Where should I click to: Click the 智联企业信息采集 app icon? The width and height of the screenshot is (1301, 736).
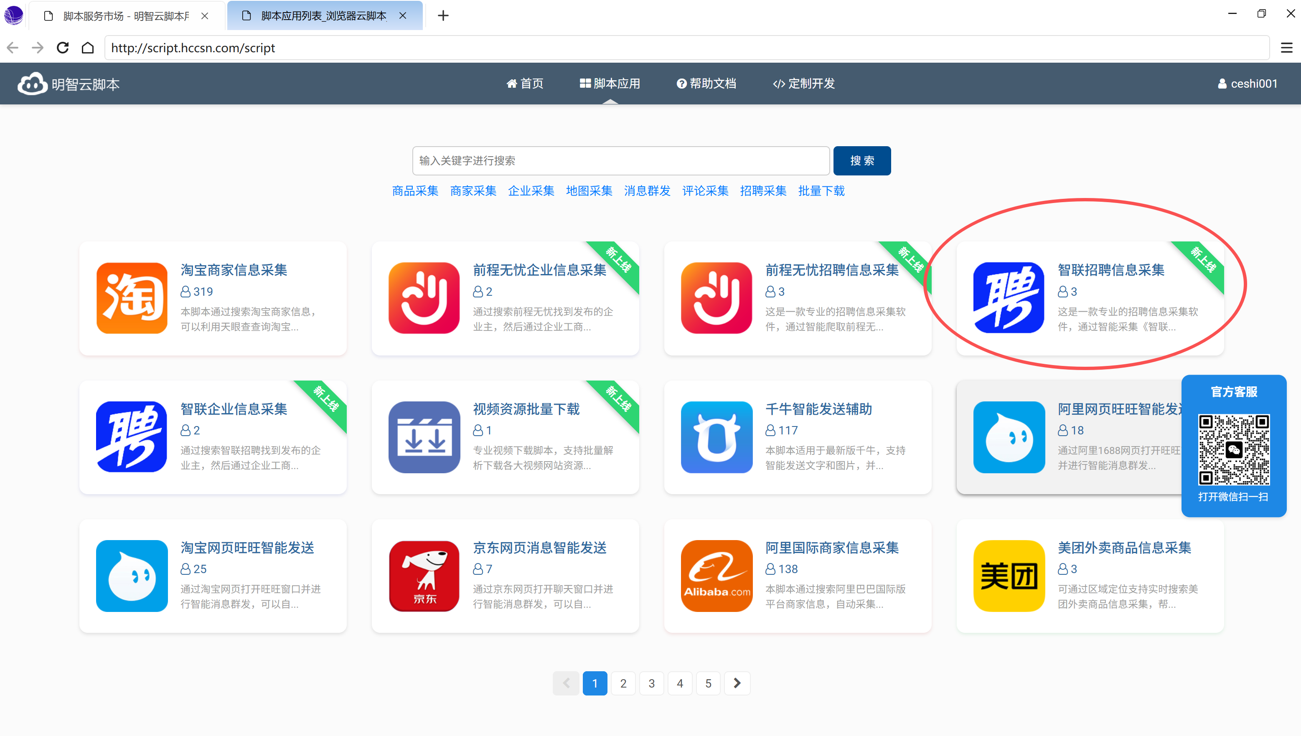click(x=132, y=437)
